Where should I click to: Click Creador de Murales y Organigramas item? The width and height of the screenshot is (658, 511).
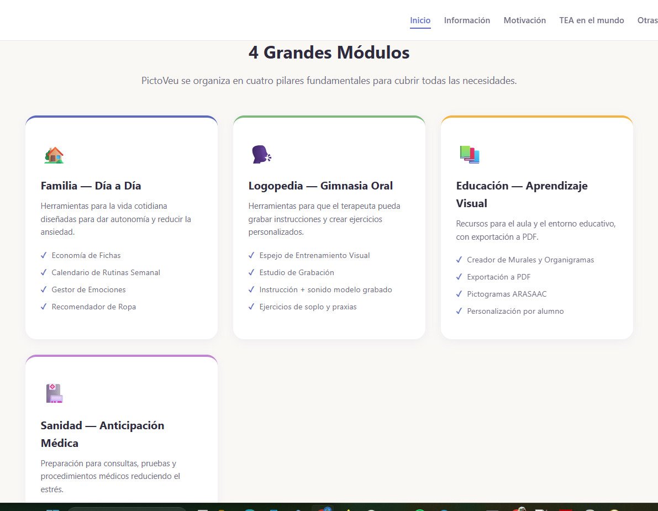530,260
